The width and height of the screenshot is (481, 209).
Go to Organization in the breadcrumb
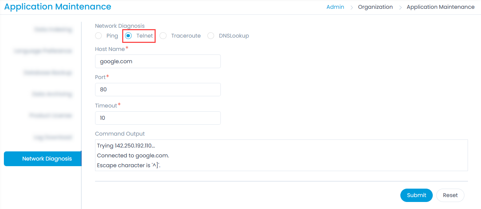[x=375, y=7]
